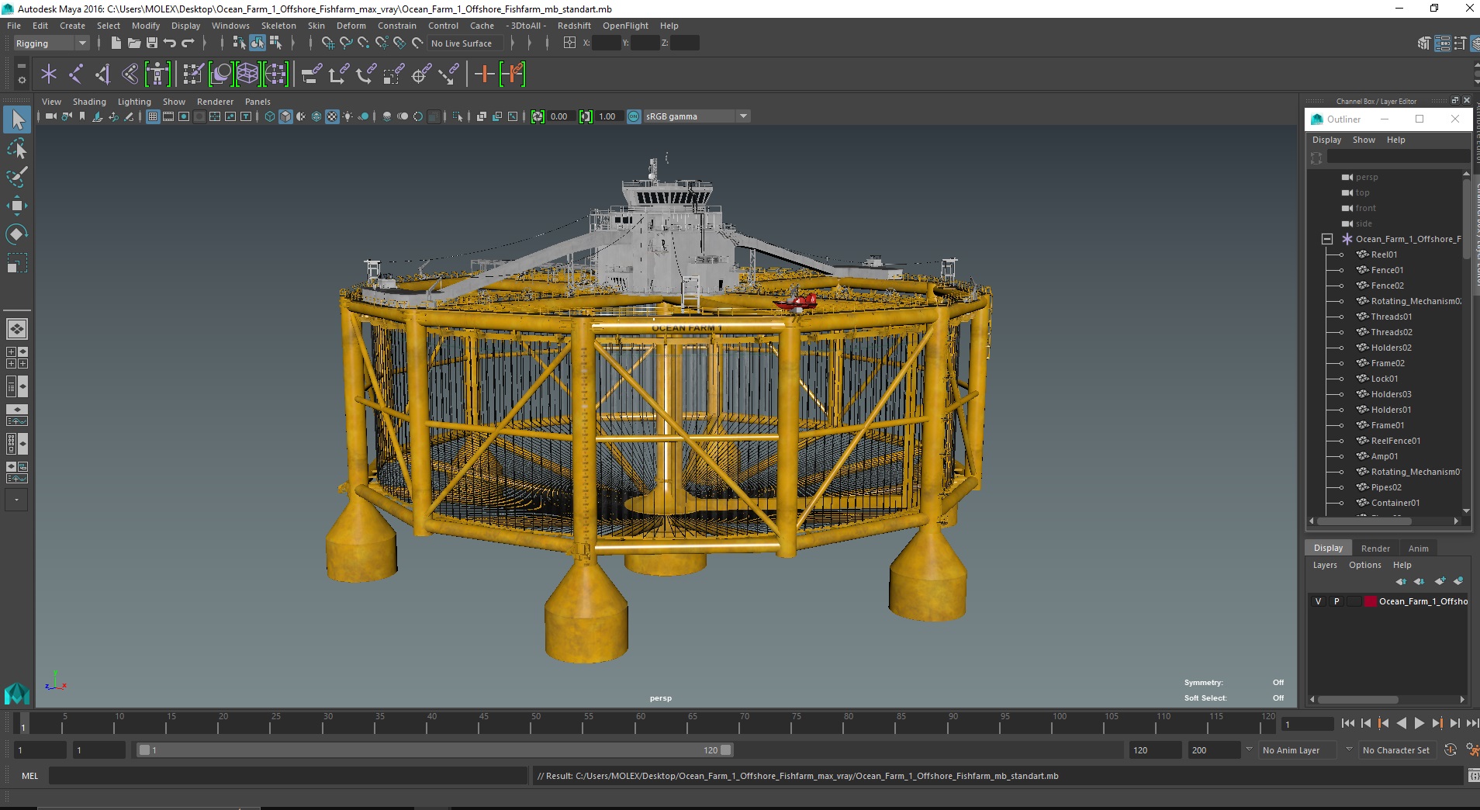This screenshot has height=810, width=1480.
Task: Create a new scene from the status line
Action: [x=116, y=43]
